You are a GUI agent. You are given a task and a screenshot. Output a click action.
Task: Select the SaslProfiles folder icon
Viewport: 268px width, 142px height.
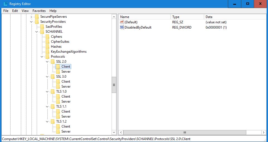(42, 27)
